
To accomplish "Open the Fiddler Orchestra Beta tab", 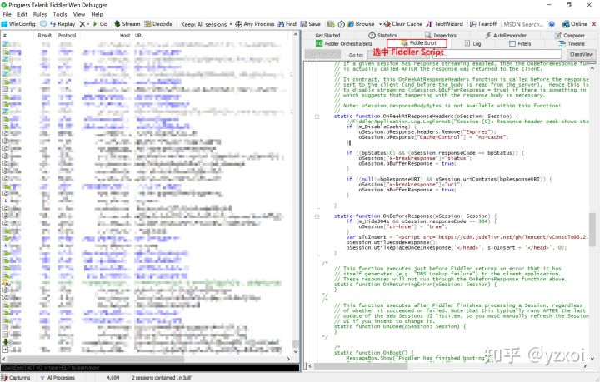I will [343, 43].
